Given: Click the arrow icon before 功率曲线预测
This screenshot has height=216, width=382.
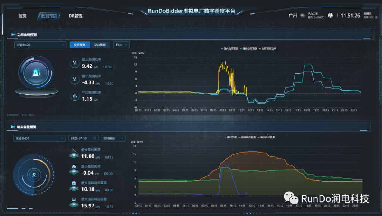Looking at the screenshot, I should pos(13,35).
